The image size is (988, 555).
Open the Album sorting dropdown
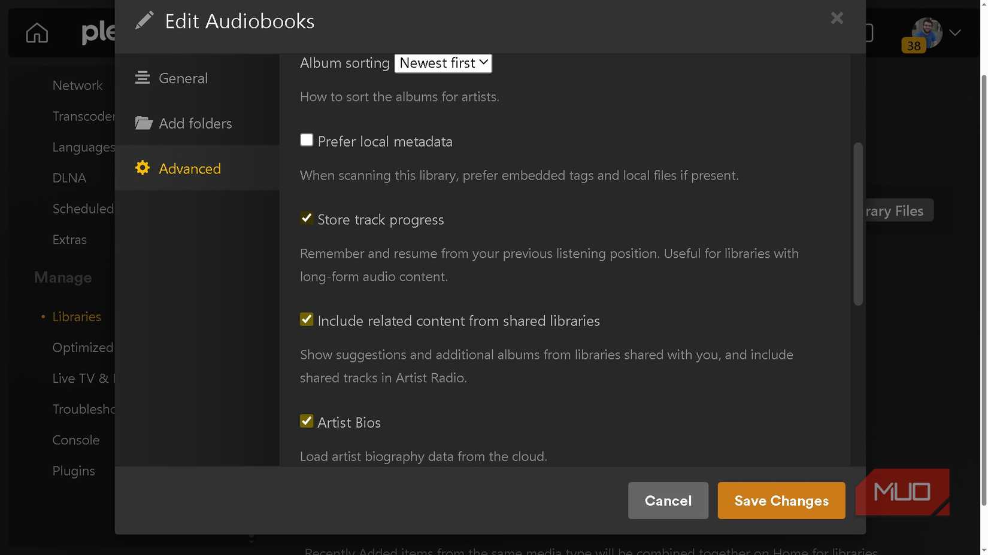(x=443, y=63)
